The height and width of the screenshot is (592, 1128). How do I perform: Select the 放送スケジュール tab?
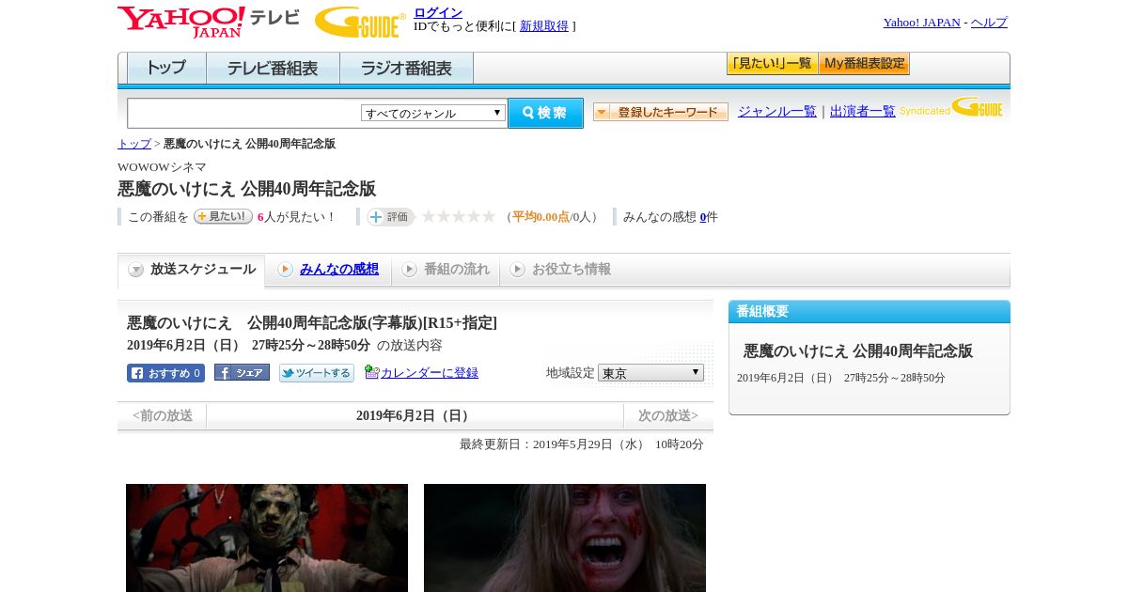coord(192,270)
